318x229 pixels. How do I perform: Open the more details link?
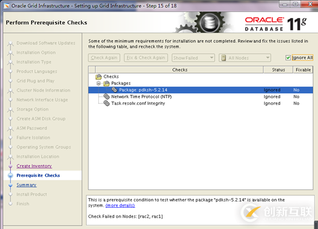click(120, 206)
